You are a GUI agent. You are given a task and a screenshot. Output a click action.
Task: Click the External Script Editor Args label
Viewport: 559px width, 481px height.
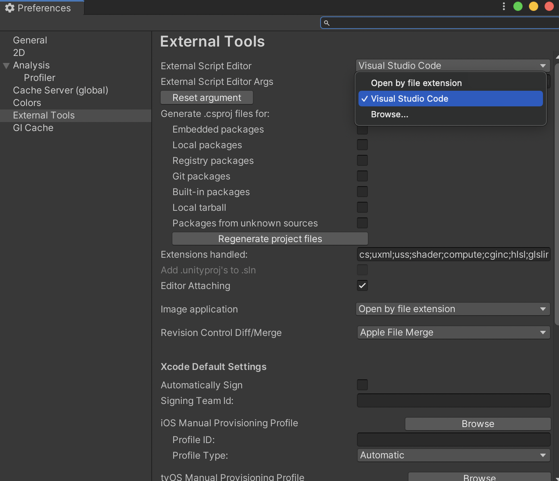[217, 82]
